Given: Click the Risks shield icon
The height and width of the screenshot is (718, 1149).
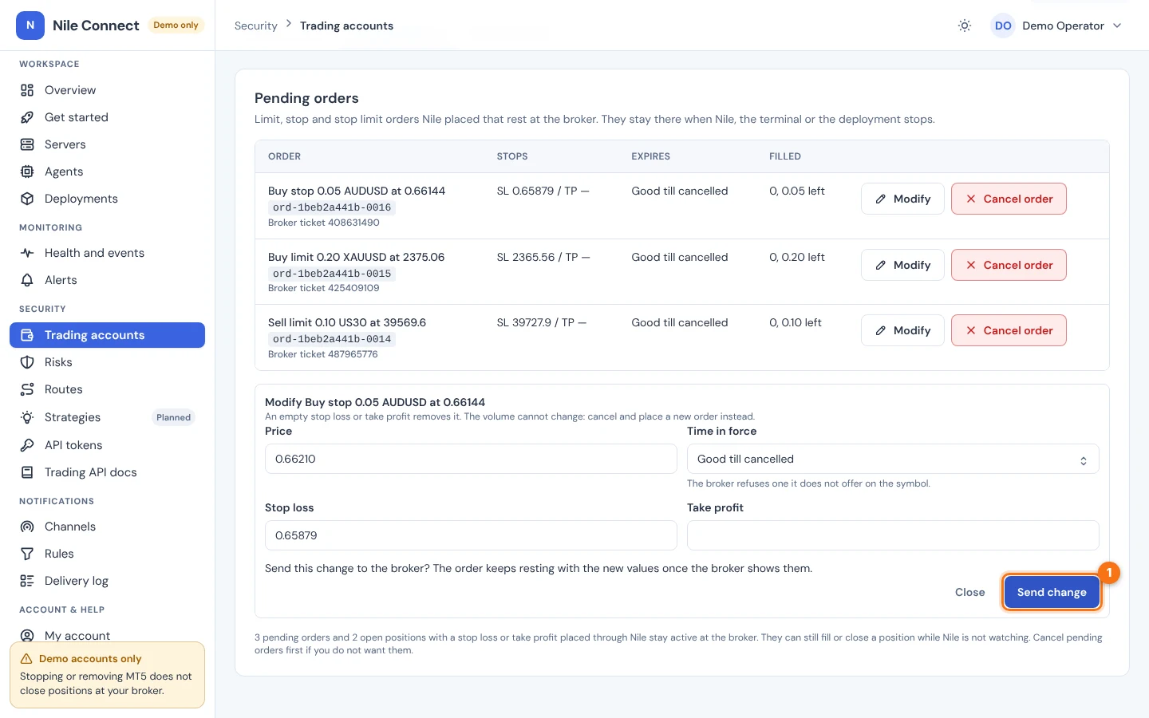Looking at the screenshot, I should [27, 362].
